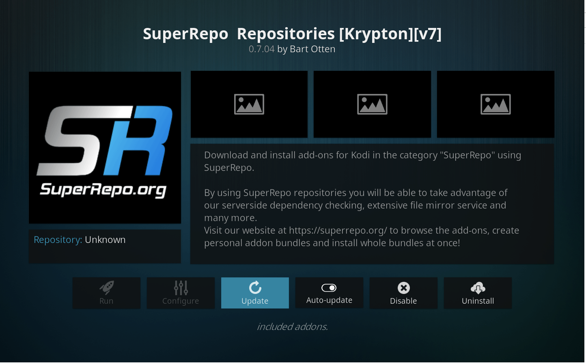The width and height of the screenshot is (586, 364).
Task: Select the Configure sliders icon
Action: (x=181, y=287)
